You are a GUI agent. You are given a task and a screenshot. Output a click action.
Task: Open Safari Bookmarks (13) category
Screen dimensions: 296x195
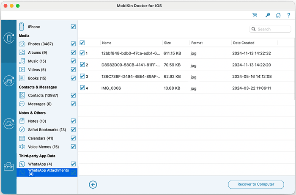click(47, 130)
